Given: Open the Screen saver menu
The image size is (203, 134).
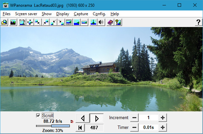Looking at the screenshot, I should tap(26, 14).
